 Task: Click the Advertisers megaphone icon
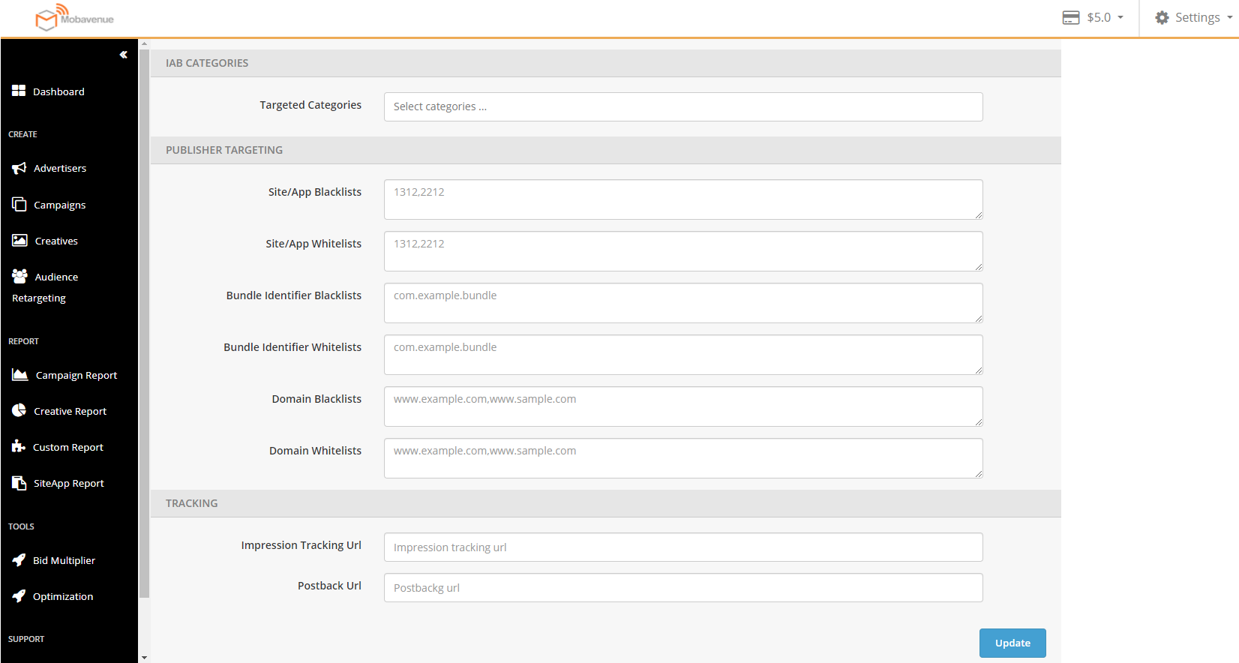pyautogui.click(x=19, y=168)
